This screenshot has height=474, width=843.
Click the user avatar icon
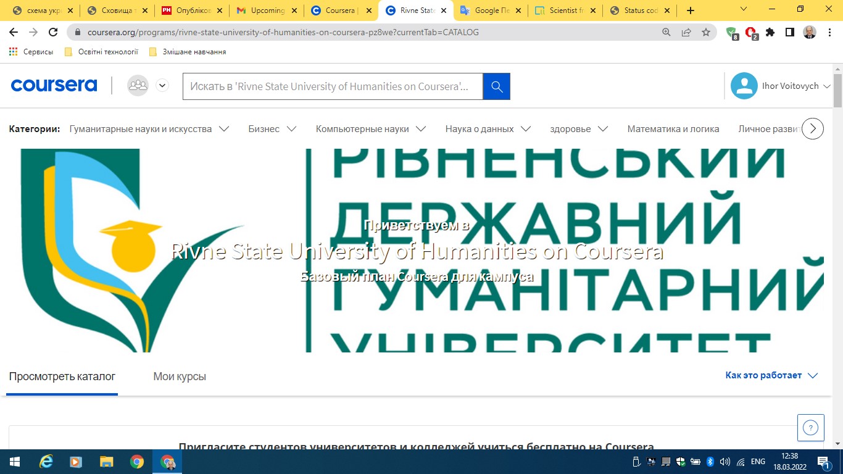744,86
